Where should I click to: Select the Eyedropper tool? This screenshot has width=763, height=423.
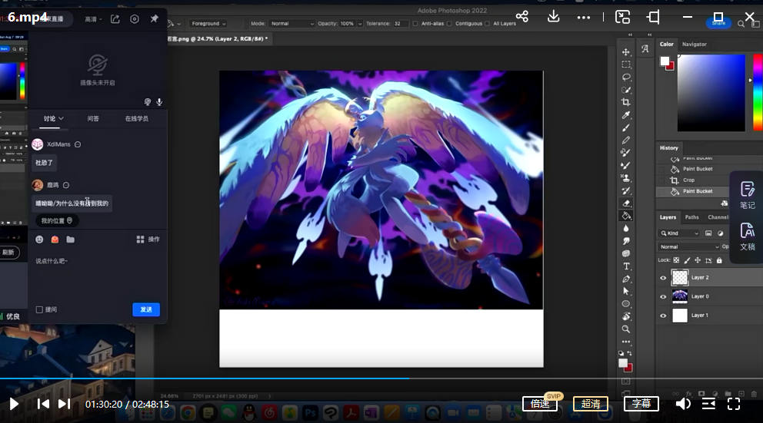click(626, 115)
